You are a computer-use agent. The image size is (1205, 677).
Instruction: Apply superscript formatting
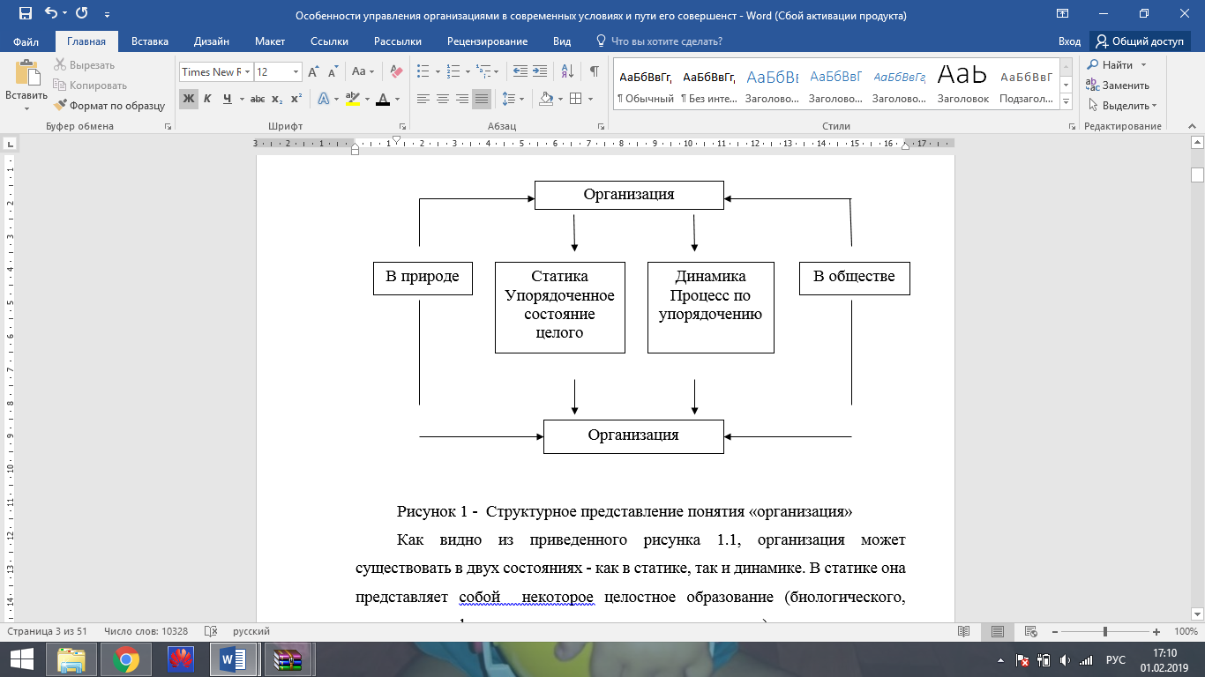click(x=296, y=99)
